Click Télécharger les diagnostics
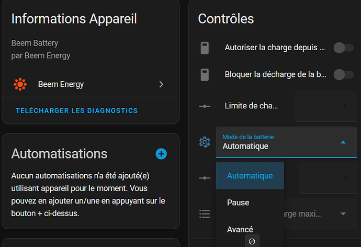 click(x=77, y=111)
